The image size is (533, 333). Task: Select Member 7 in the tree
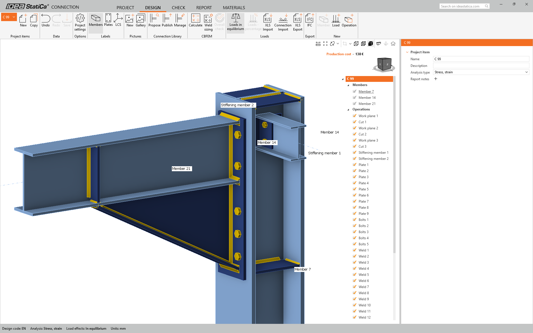click(x=366, y=92)
